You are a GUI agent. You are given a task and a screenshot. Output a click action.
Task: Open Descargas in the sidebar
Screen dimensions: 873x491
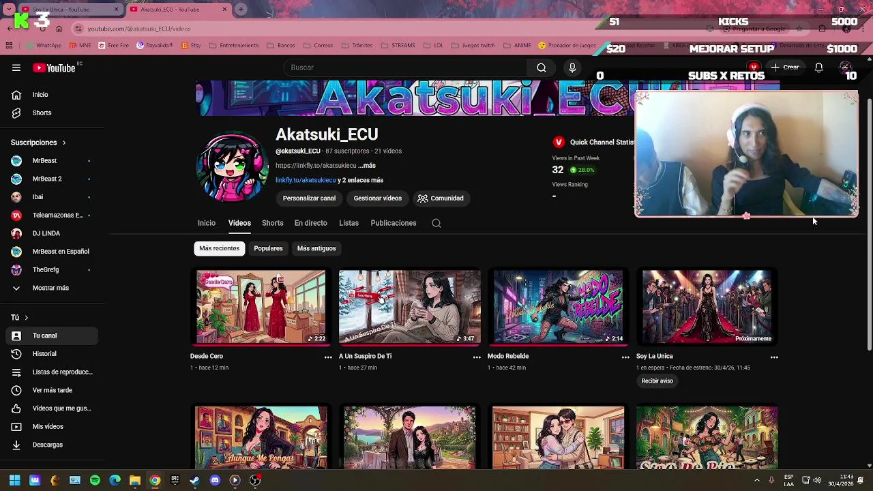point(52,445)
